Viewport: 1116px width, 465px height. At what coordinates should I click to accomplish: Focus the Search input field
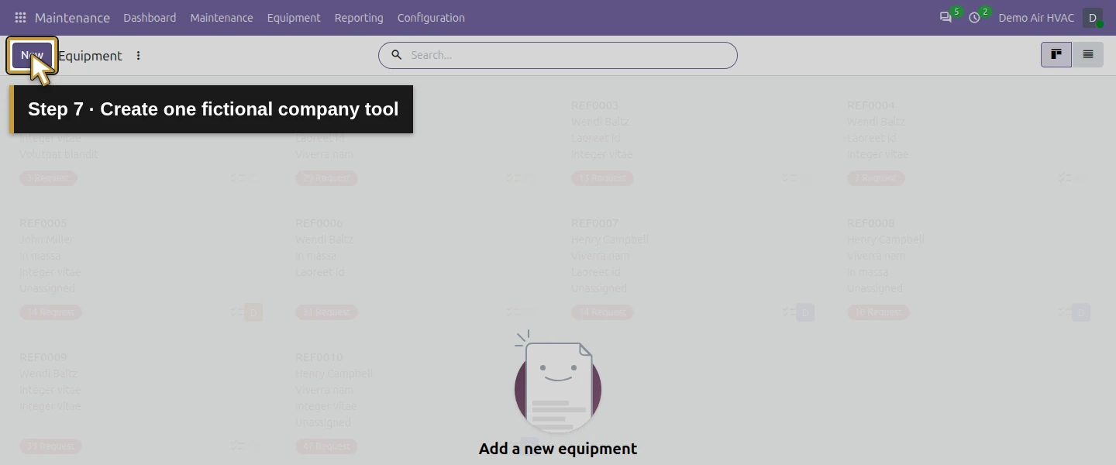pos(570,55)
